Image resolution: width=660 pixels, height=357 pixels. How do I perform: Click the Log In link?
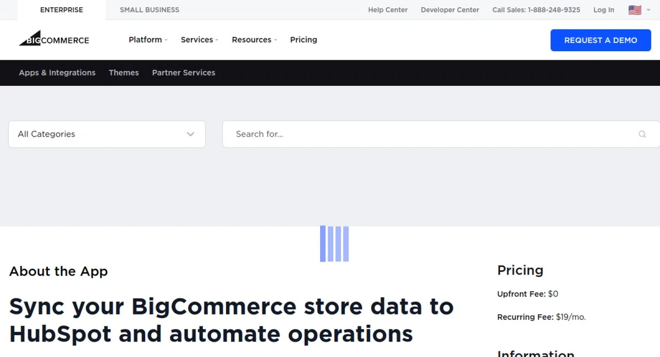coord(603,10)
